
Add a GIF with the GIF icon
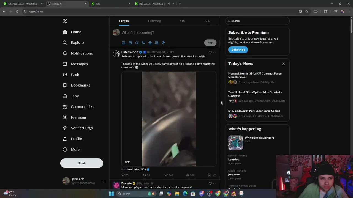[x=130, y=43]
